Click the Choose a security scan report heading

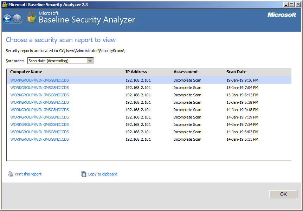(x=61, y=40)
